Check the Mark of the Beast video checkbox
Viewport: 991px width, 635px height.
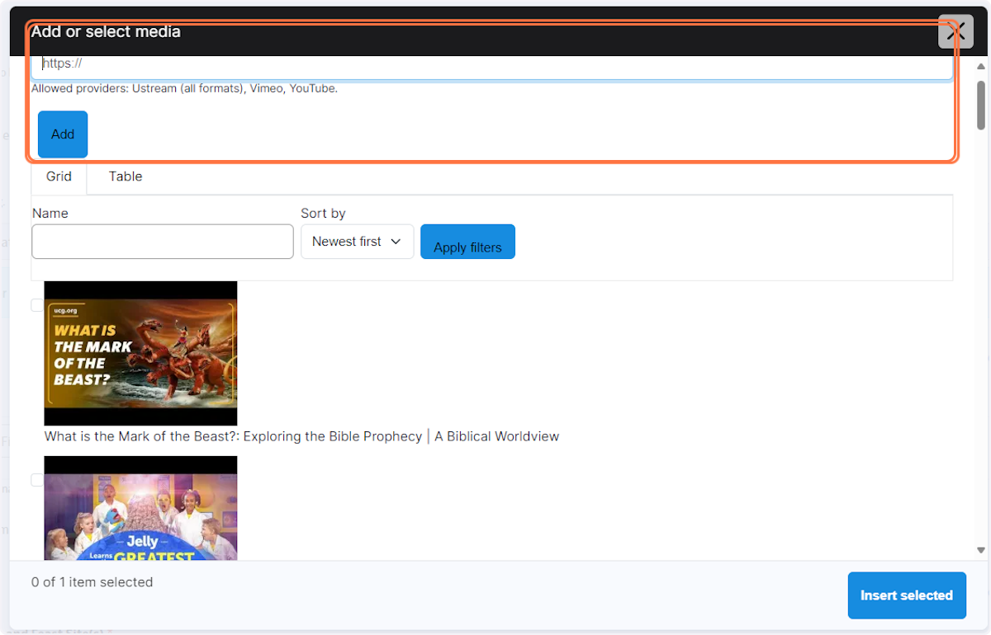[x=36, y=305]
